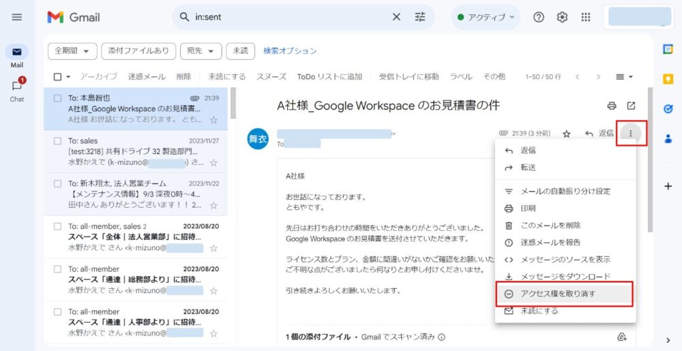Viewport: 682px width, 351px height.
Task: Open Google Tasks side panel
Action: pos(668,109)
